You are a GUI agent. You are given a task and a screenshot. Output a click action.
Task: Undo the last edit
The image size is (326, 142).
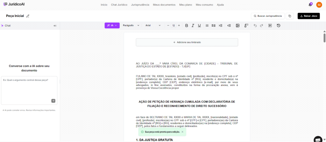tap(255, 26)
